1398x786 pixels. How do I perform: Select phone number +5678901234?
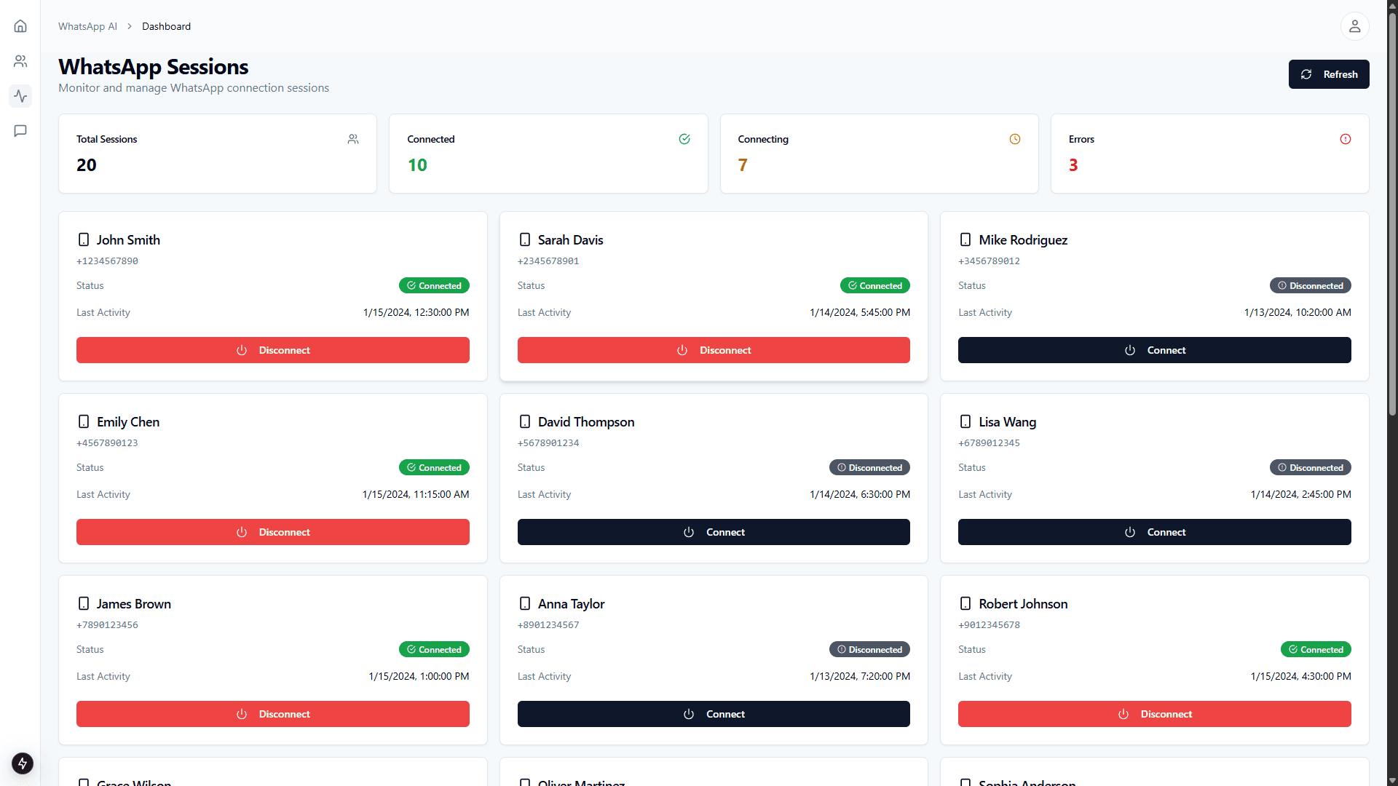[x=548, y=442]
